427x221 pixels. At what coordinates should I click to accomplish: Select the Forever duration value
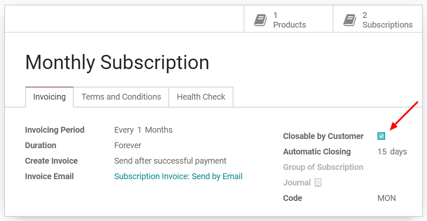click(x=128, y=145)
